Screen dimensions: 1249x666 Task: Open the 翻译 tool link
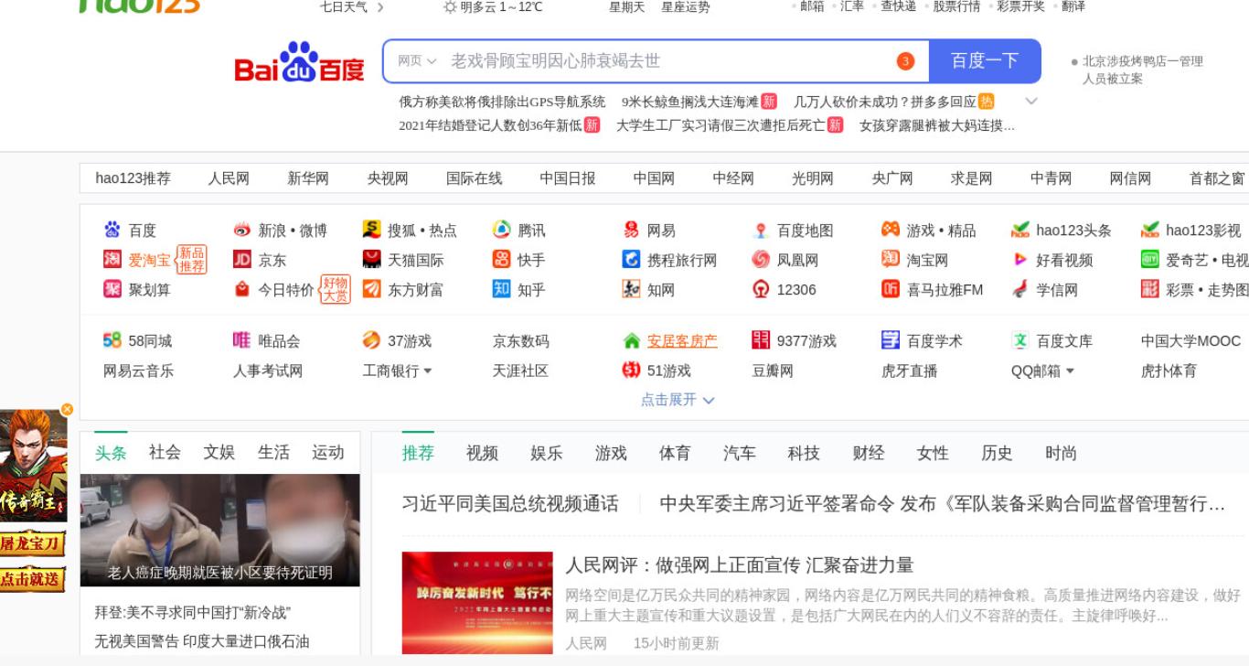(1074, 6)
